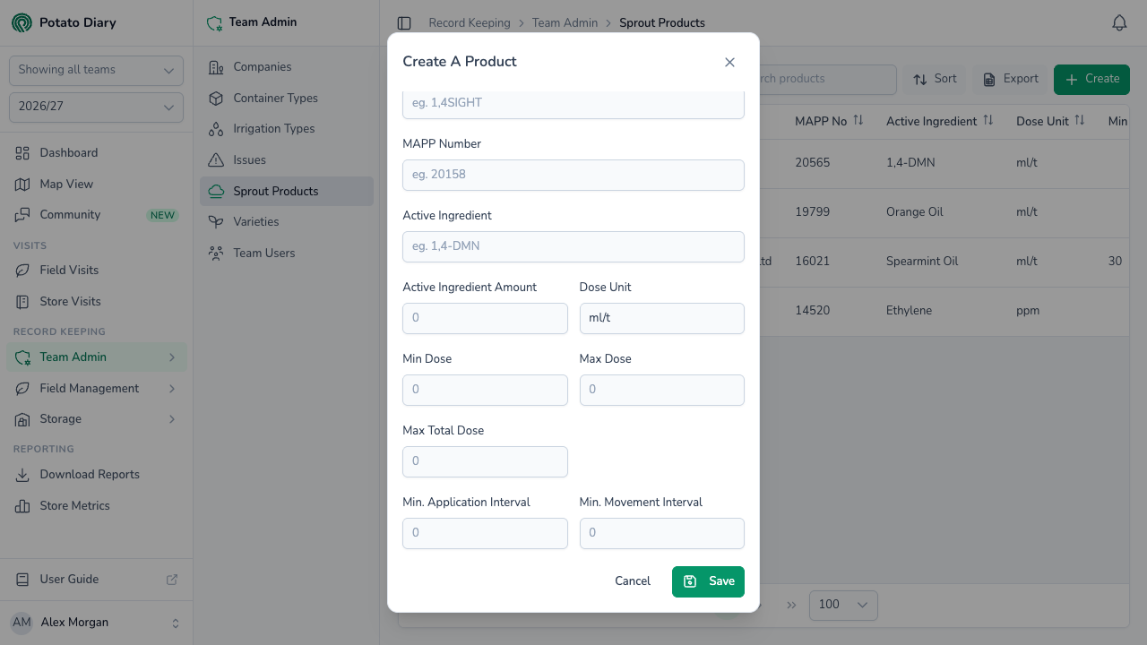This screenshot has width=1147, height=645.
Task: Click Record Keeping breadcrumb
Action: (x=470, y=23)
